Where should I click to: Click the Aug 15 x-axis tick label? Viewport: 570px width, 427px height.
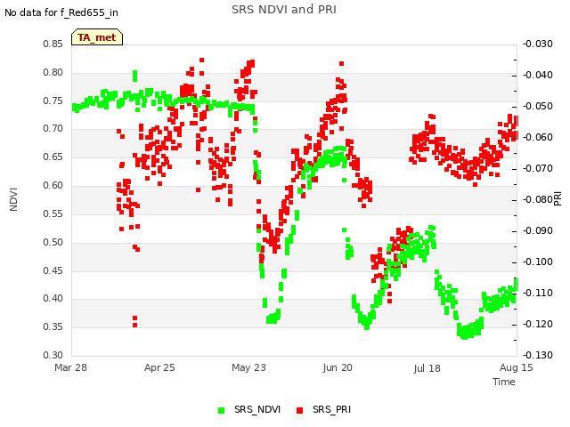pyautogui.click(x=517, y=367)
